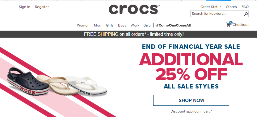The width and height of the screenshot is (257, 119).
Task: Open the Work category
Action: coord(135,25)
